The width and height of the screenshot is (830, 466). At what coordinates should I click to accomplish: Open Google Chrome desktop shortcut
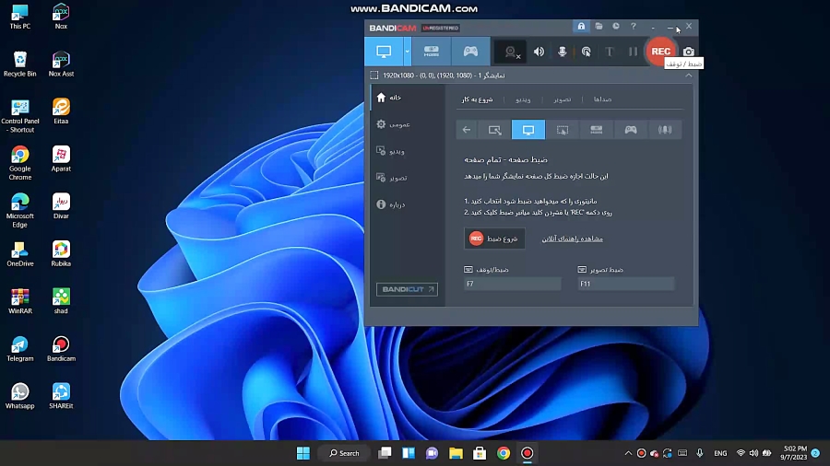(x=20, y=163)
